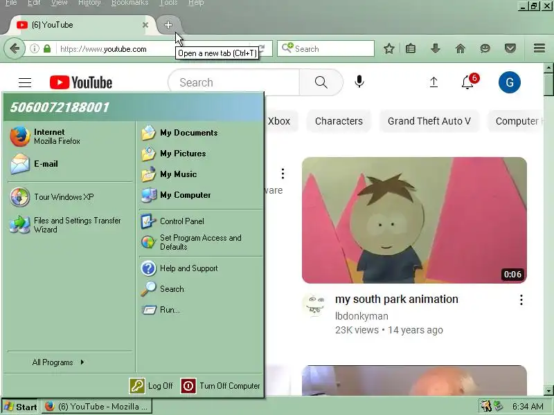
Task: Launch Mozilla Firefox from Start menu
Action: click(70, 136)
